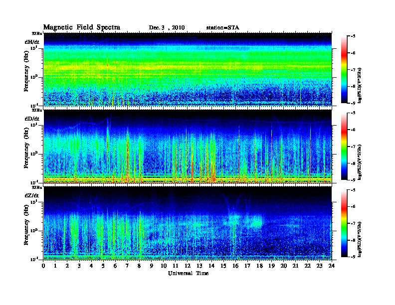Click the 10¹ frequency tick of the dH/dt panel
The image size is (395, 305).
[x=34, y=48]
